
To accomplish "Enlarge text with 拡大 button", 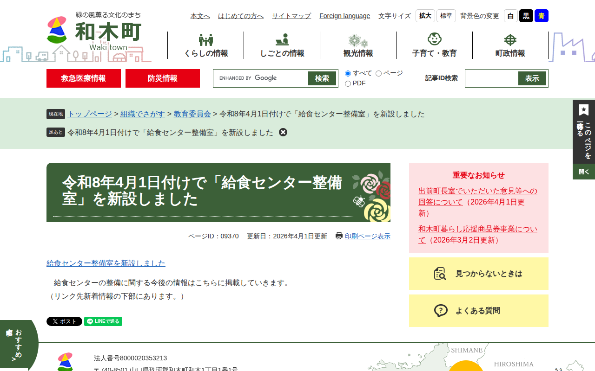I will click(425, 16).
